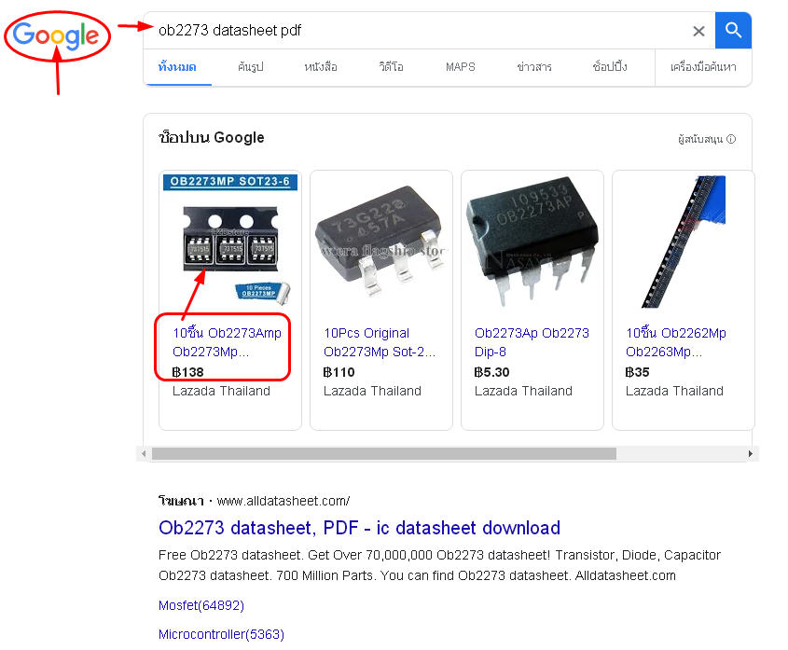Viewport: 788px width, 650px height.
Task: Click the ช็อปบน Google heading
Action: click(x=211, y=137)
